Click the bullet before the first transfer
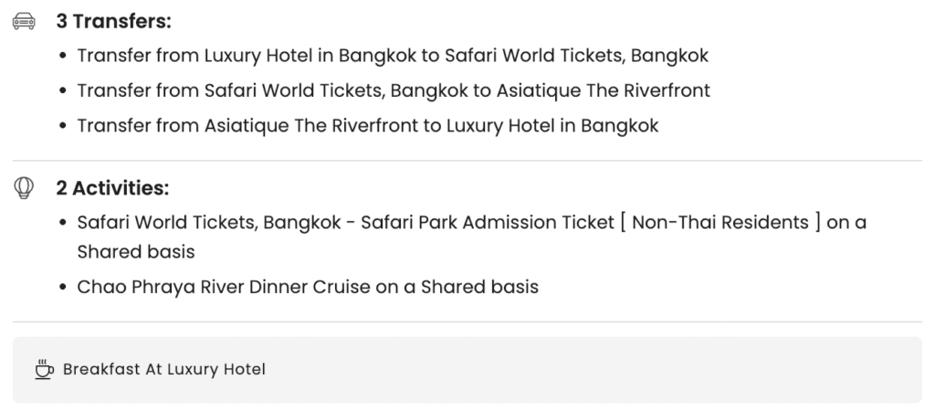 click(62, 57)
